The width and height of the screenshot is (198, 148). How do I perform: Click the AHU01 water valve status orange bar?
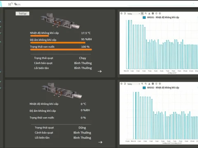point(61,50)
